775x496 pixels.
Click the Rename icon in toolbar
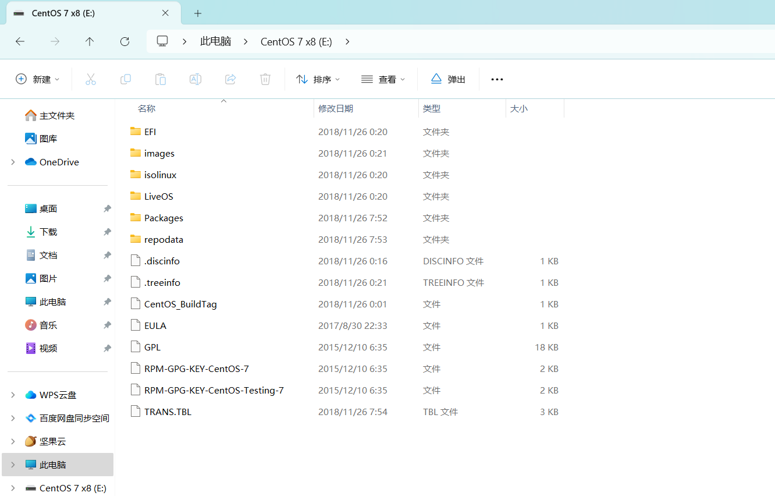point(195,79)
